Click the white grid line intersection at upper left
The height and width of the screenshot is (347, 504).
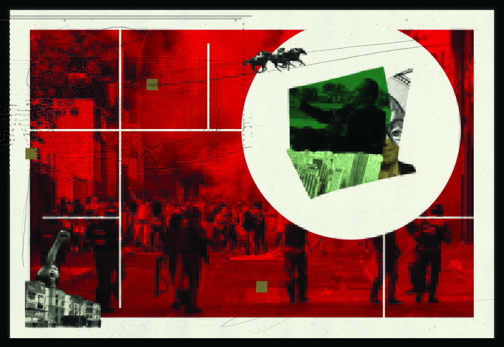pyautogui.click(x=120, y=130)
